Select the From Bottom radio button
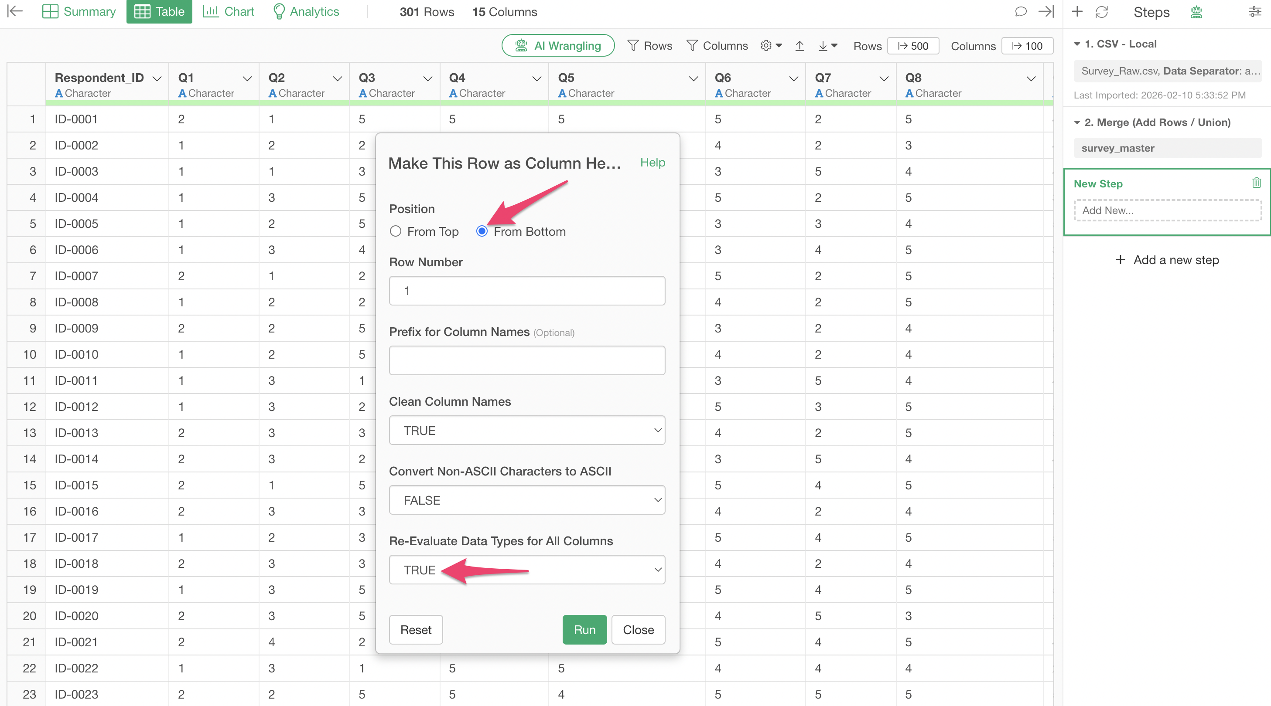This screenshot has width=1271, height=706. pos(482,231)
